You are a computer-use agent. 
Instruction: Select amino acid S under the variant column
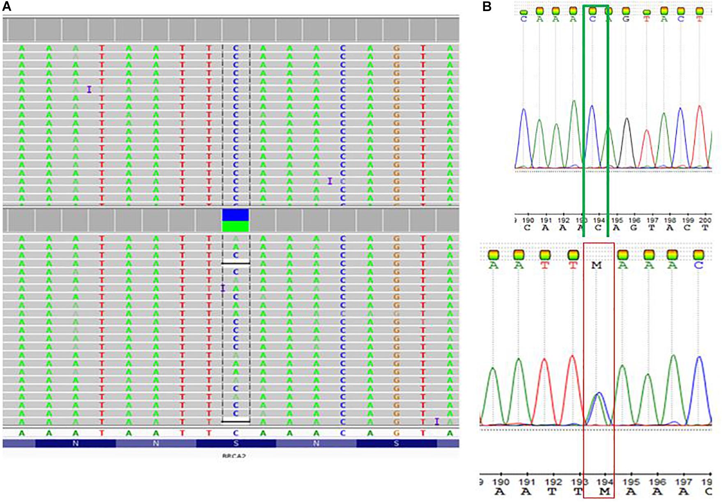(235, 443)
